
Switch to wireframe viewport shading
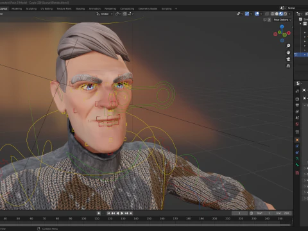pos(273,14)
